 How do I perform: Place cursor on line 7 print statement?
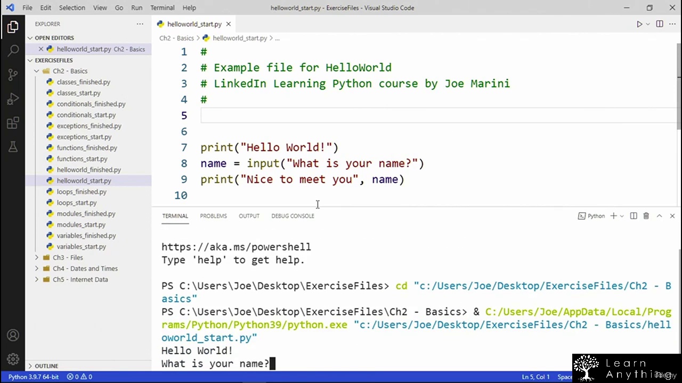[270, 147]
